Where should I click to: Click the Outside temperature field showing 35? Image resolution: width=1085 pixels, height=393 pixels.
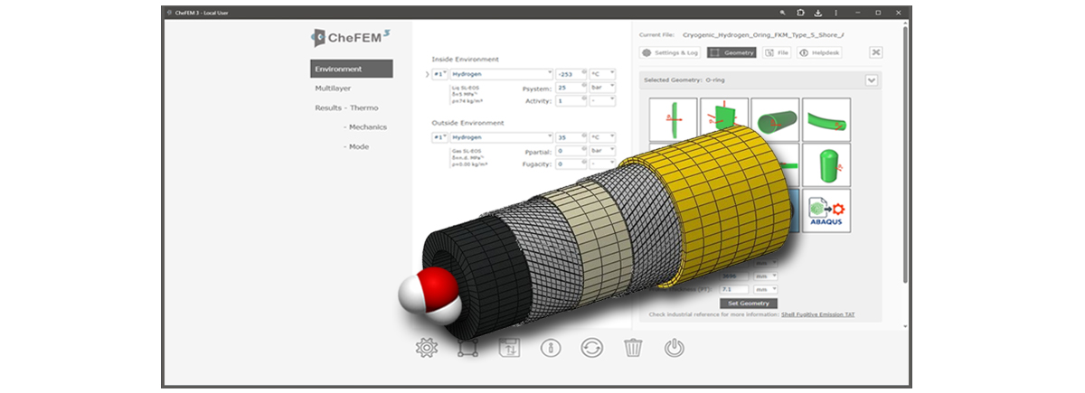click(570, 137)
